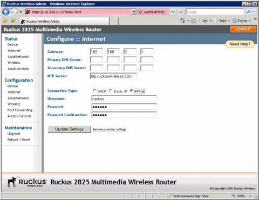Open Status Internet page
Screen dimensions: 259x200
[x=14, y=51]
